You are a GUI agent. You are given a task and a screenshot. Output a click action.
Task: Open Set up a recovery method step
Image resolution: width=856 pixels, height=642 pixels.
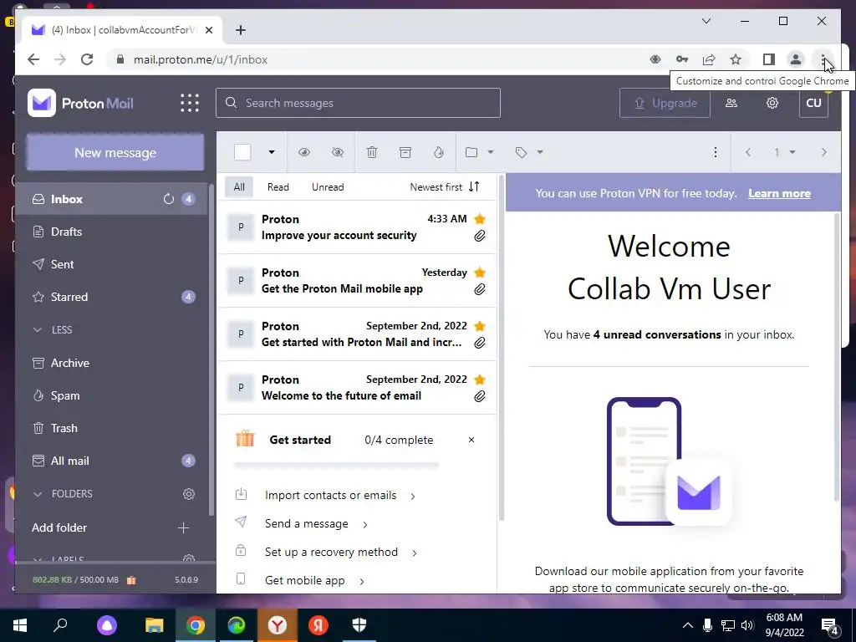tap(327, 552)
